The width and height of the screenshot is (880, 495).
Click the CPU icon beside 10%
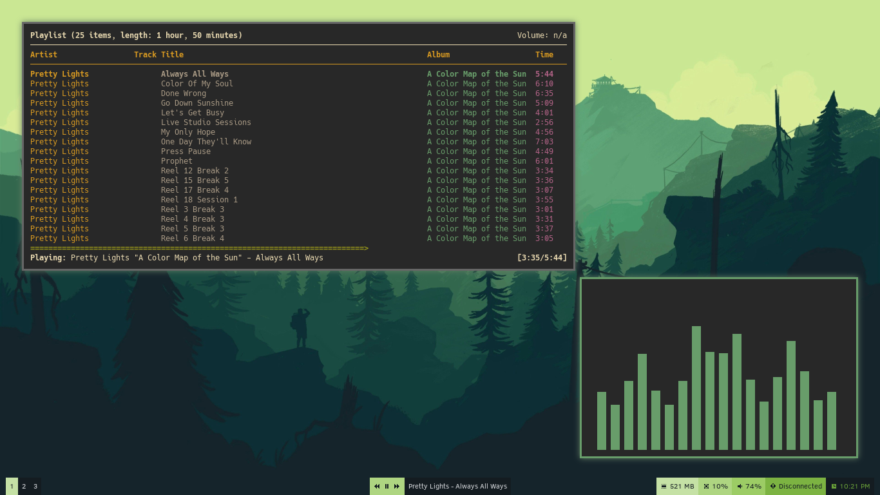click(x=706, y=487)
